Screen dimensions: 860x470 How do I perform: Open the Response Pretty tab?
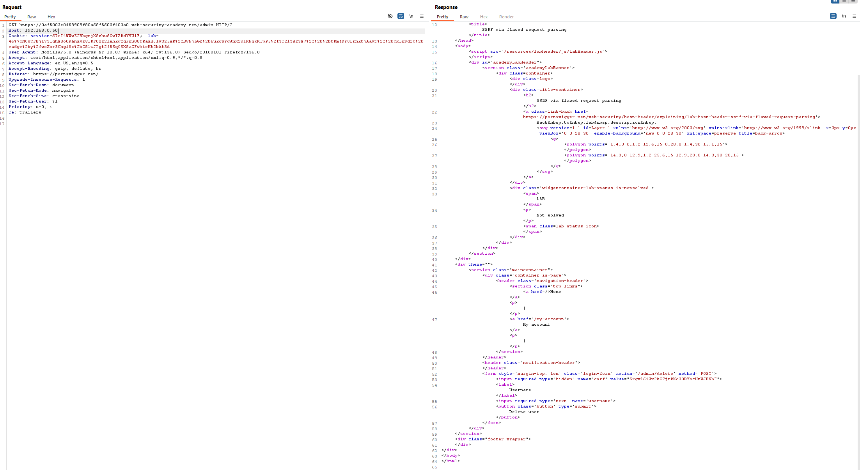pos(442,17)
